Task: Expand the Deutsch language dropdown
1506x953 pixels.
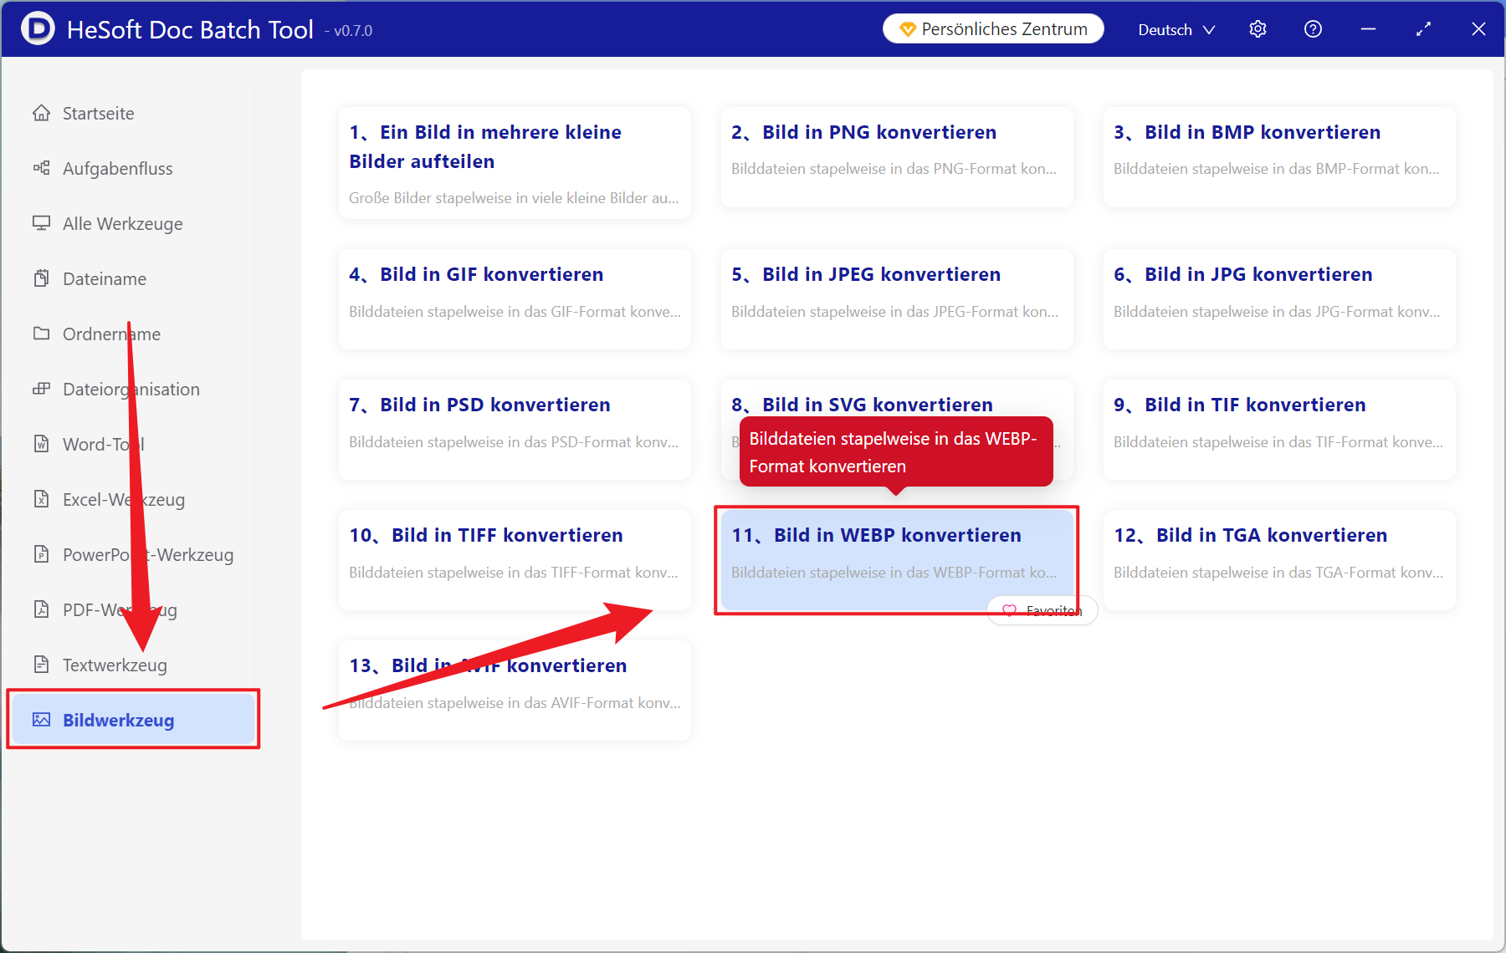Action: 1176,29
